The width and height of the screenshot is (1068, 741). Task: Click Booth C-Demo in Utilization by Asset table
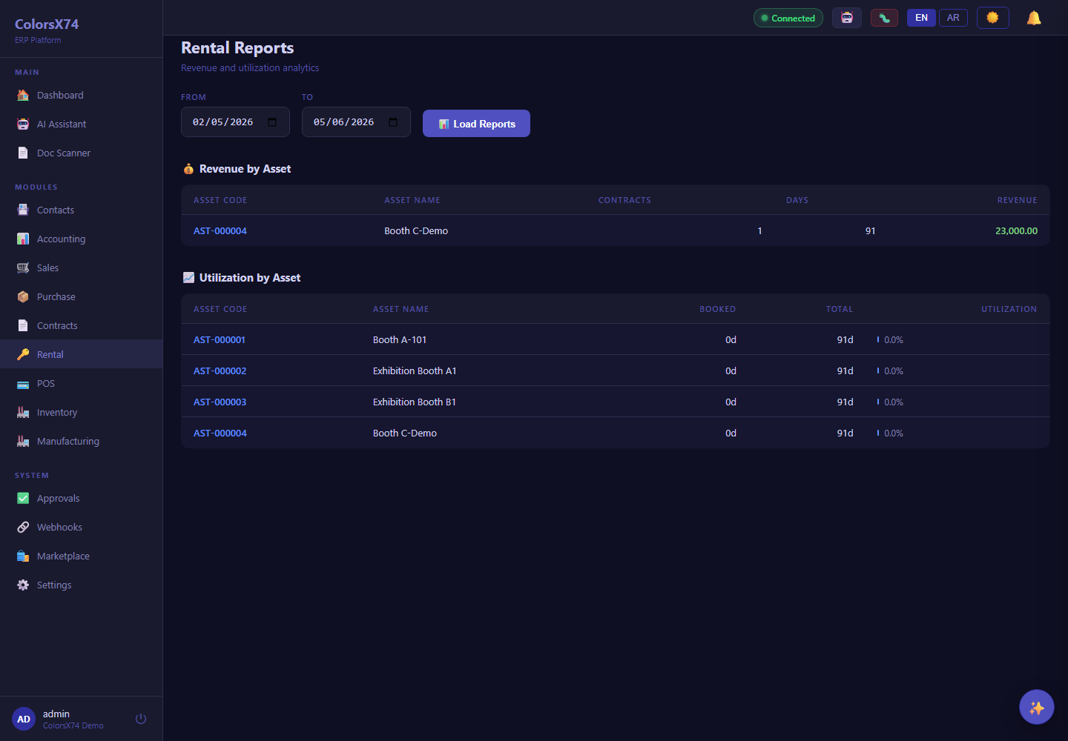[x=405, y=433]
